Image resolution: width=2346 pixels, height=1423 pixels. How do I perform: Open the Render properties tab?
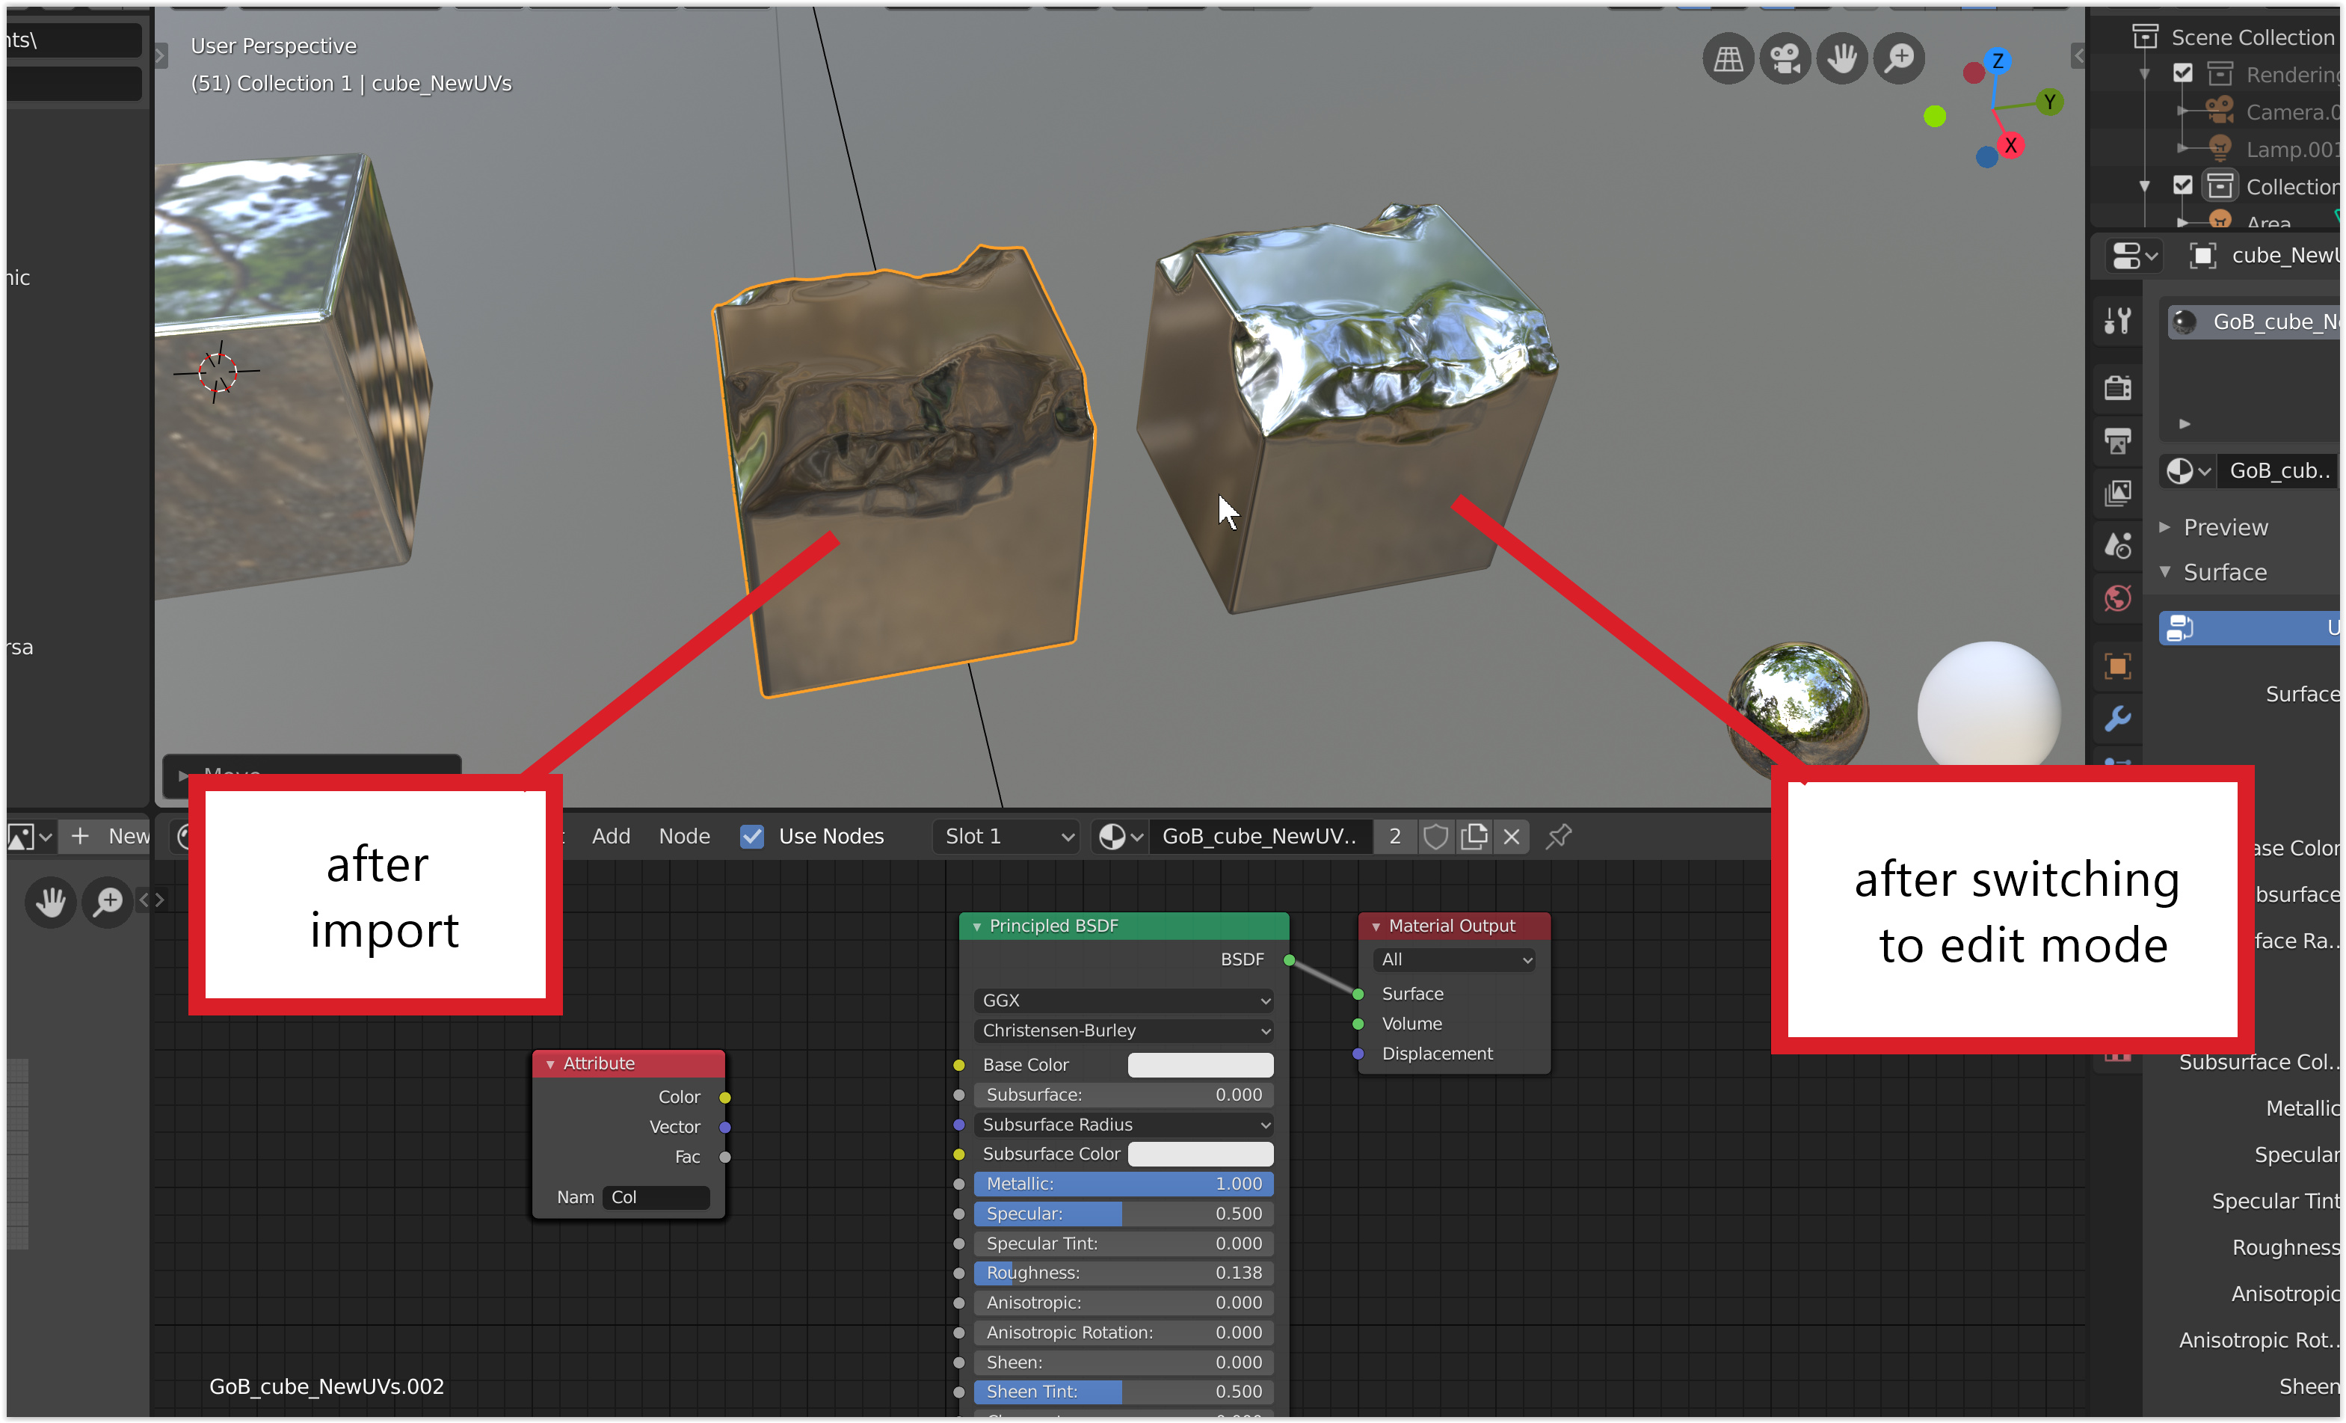(x=2117, y=387)
